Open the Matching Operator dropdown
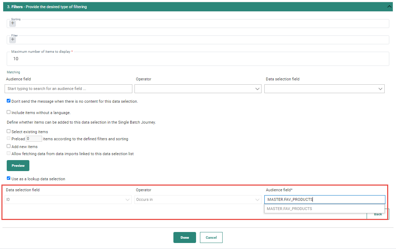The image size is (396, 249). [x=198, y=89]
